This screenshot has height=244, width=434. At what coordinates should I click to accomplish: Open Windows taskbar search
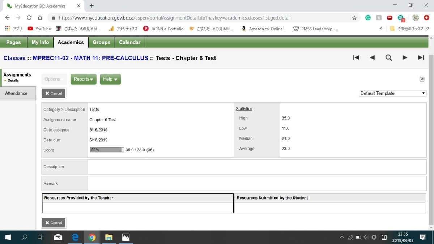coord(25,237)
